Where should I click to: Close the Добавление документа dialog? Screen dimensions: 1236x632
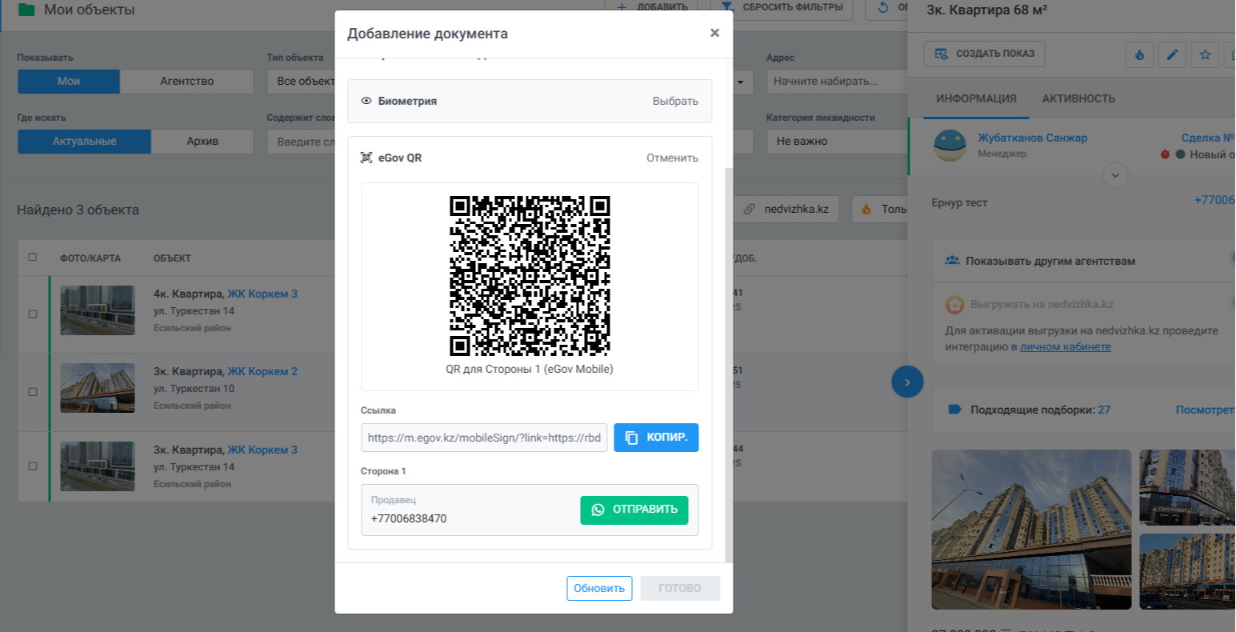pos(714,33)
